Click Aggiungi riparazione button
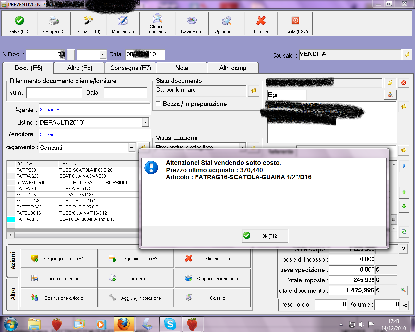This screenshot has height=332, width=415. (136, 298)
